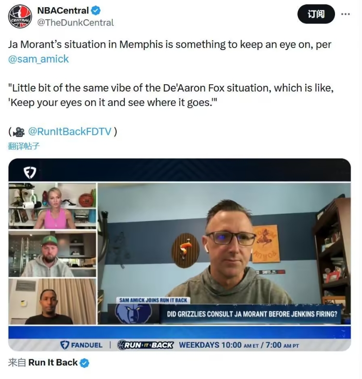Click the Run It Back show logo
362x379 pixels.
click(x=146, y=345)
